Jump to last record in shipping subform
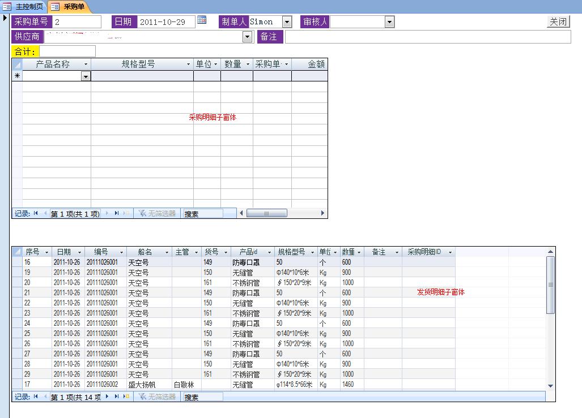The image size is (582, 418). pyautogui.click(x=117, y=397)
